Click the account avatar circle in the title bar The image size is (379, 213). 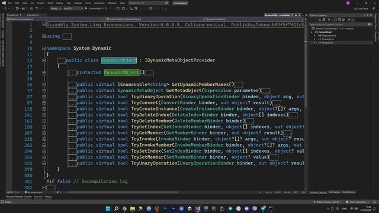[348, 3]
